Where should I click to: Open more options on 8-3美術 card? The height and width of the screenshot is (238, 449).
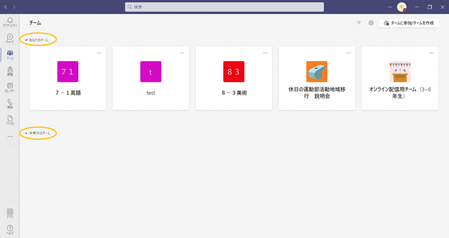point(265,53)
